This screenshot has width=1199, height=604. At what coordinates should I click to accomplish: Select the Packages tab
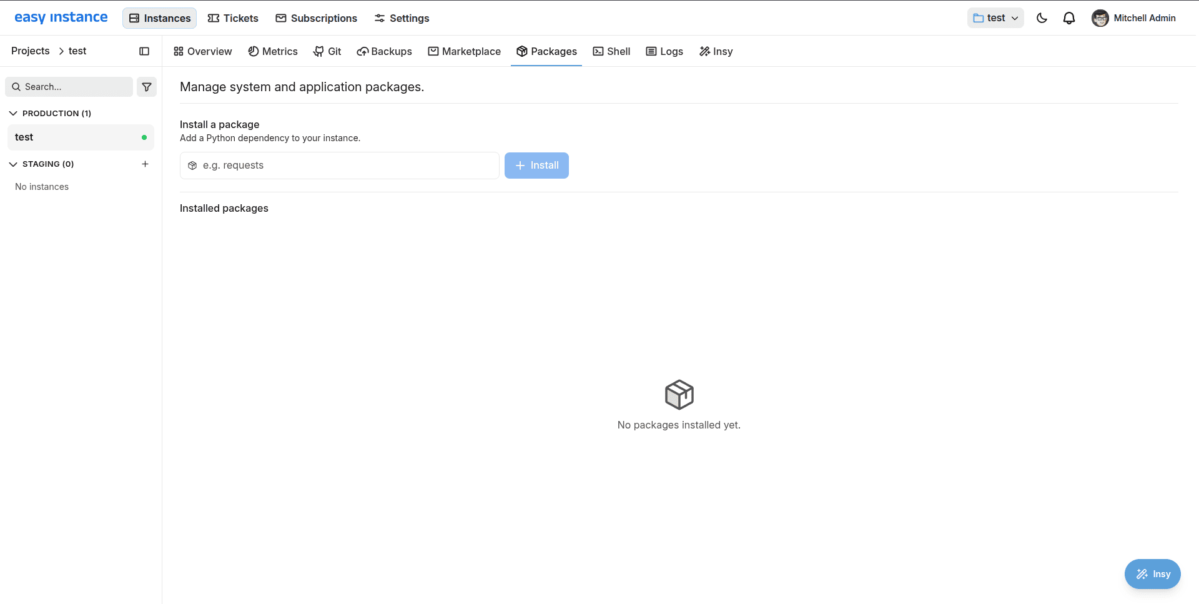click(546, 51)
